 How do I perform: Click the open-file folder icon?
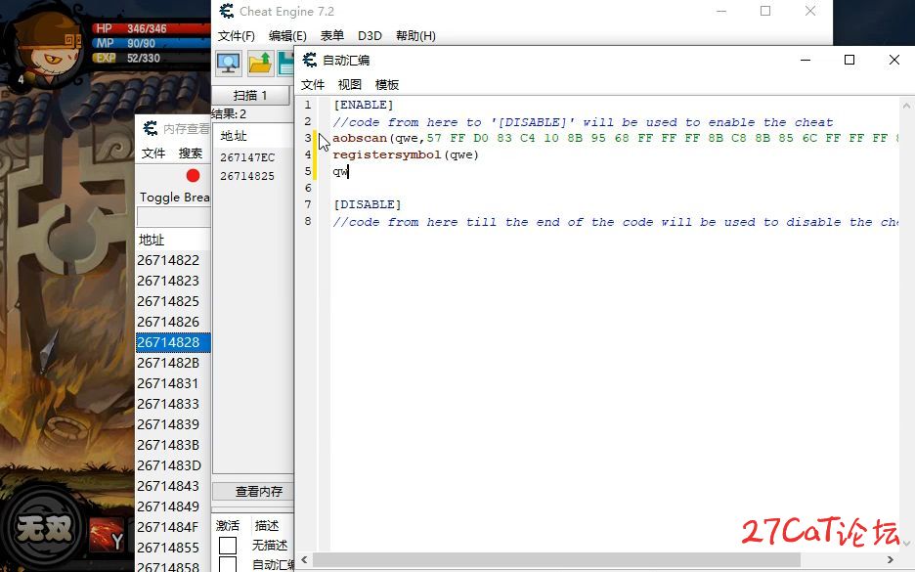pos(260,63)
